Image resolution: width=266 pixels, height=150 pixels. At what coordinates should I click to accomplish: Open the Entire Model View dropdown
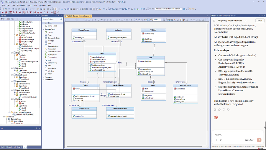(15, 19)
